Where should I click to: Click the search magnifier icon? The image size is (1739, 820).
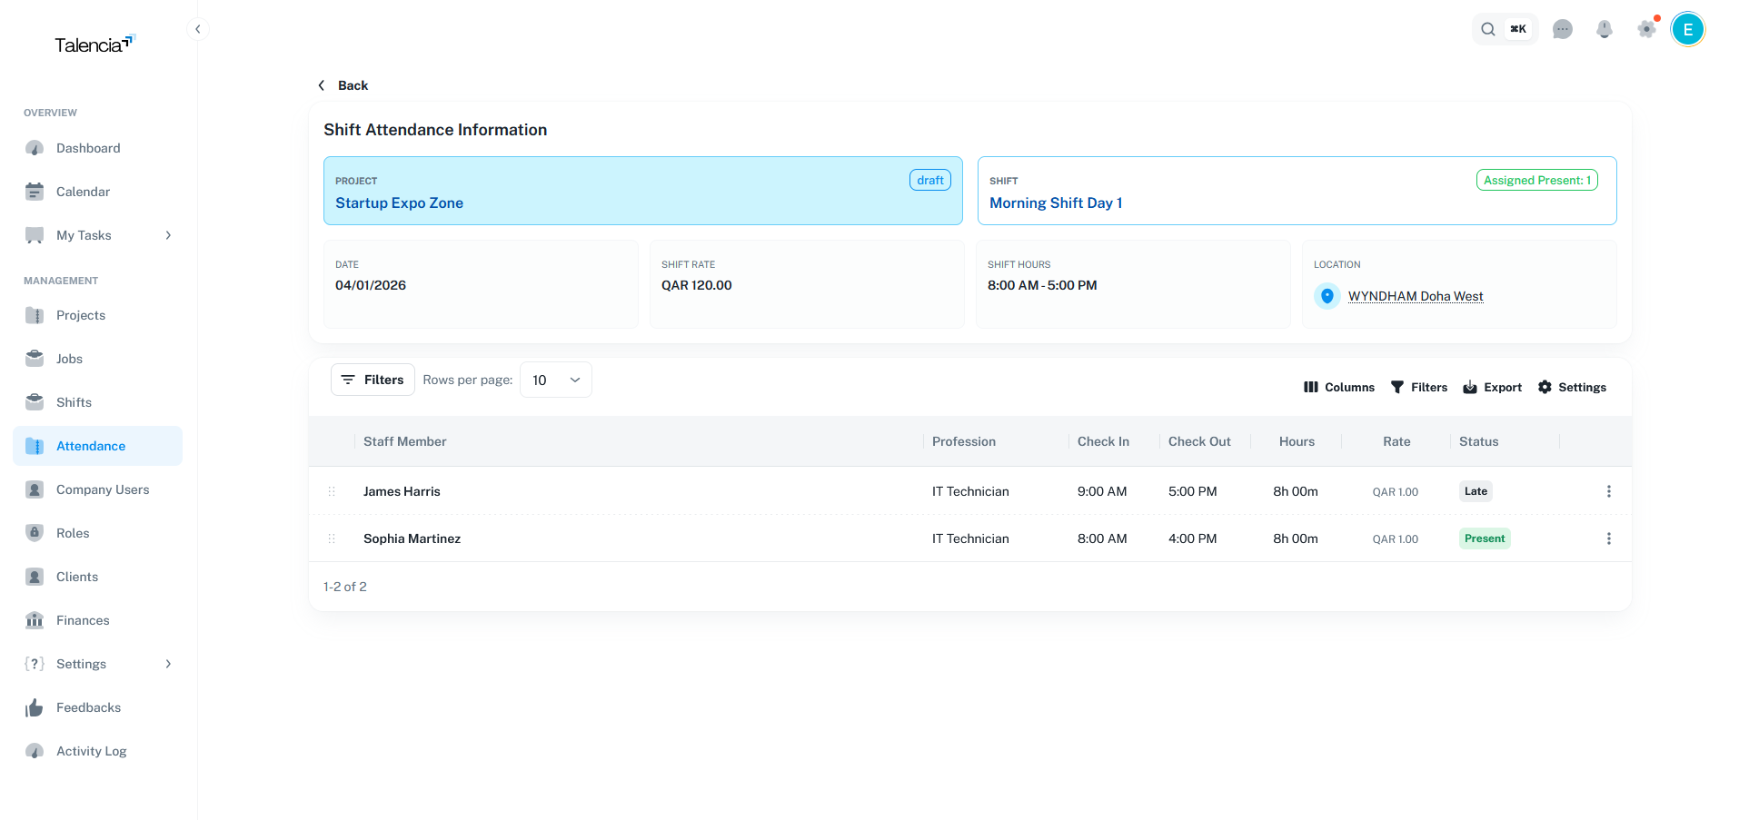click(1488, 29)
